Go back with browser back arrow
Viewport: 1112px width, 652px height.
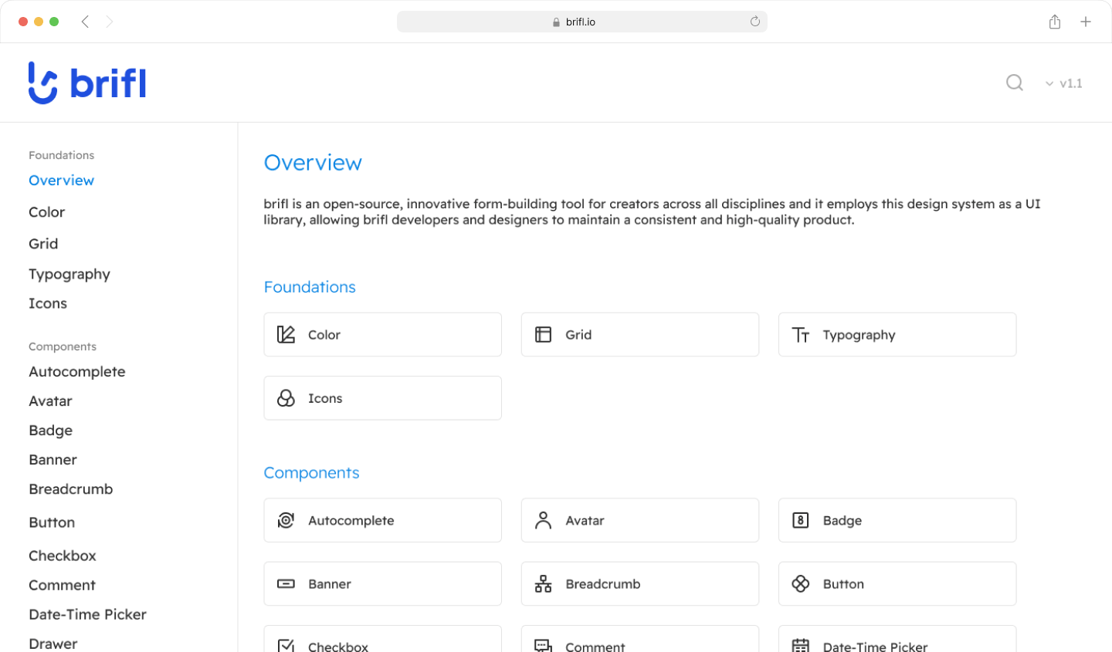pyautogui.click(x=85, y=22)
